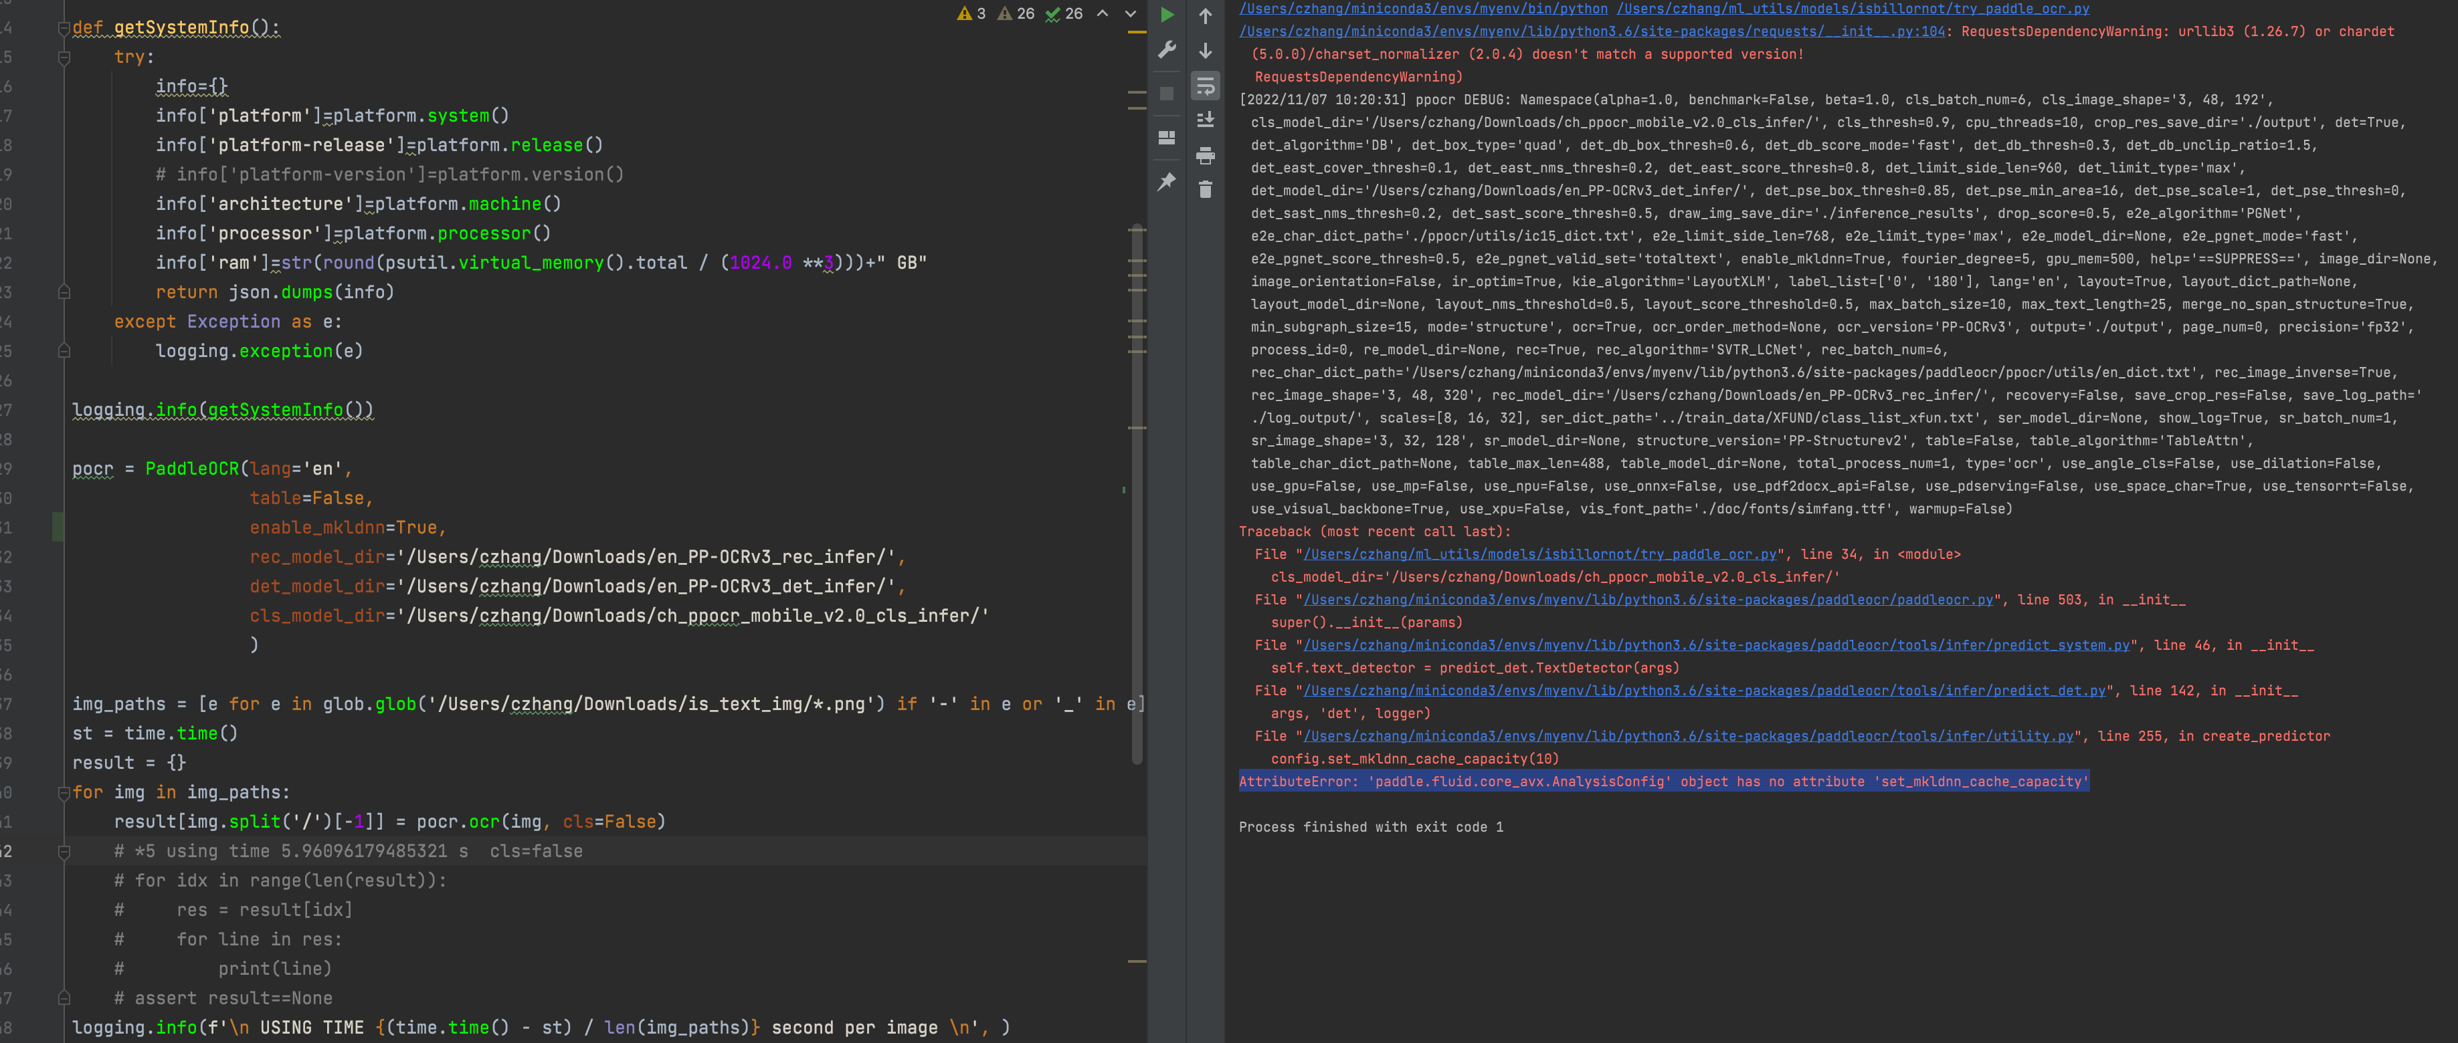Click fold end marker at return json.dumps line

64,292
